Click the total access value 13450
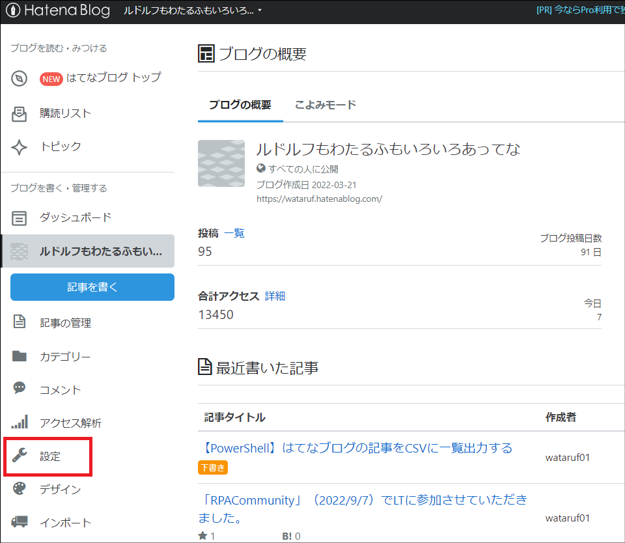The height and width of the screenshot is (543, 625). [215, 315]
